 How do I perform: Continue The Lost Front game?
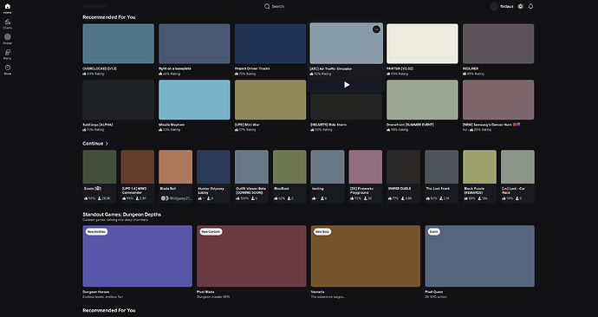click(442, 176)
